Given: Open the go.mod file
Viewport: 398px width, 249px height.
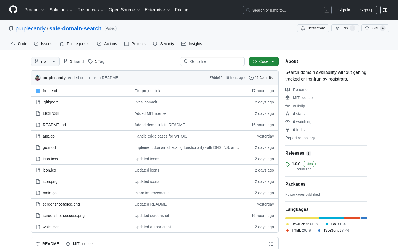Looking at the screenshot, I should [x=49, y=147].
